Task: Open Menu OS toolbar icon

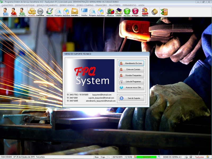Action: 50,12
